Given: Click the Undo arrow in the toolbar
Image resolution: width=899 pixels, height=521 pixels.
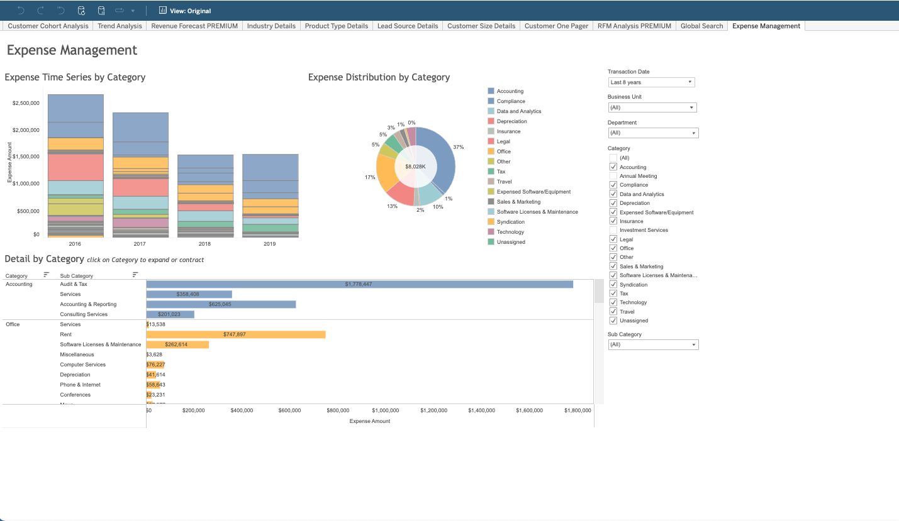Looking at the screenshot, I should coord(21,11).
